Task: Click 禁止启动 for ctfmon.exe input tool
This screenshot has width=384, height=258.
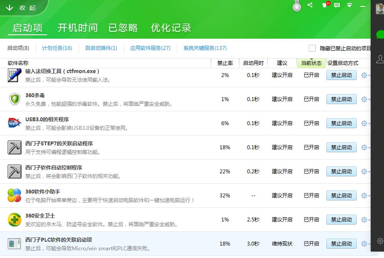Action: tap(341, 75)
